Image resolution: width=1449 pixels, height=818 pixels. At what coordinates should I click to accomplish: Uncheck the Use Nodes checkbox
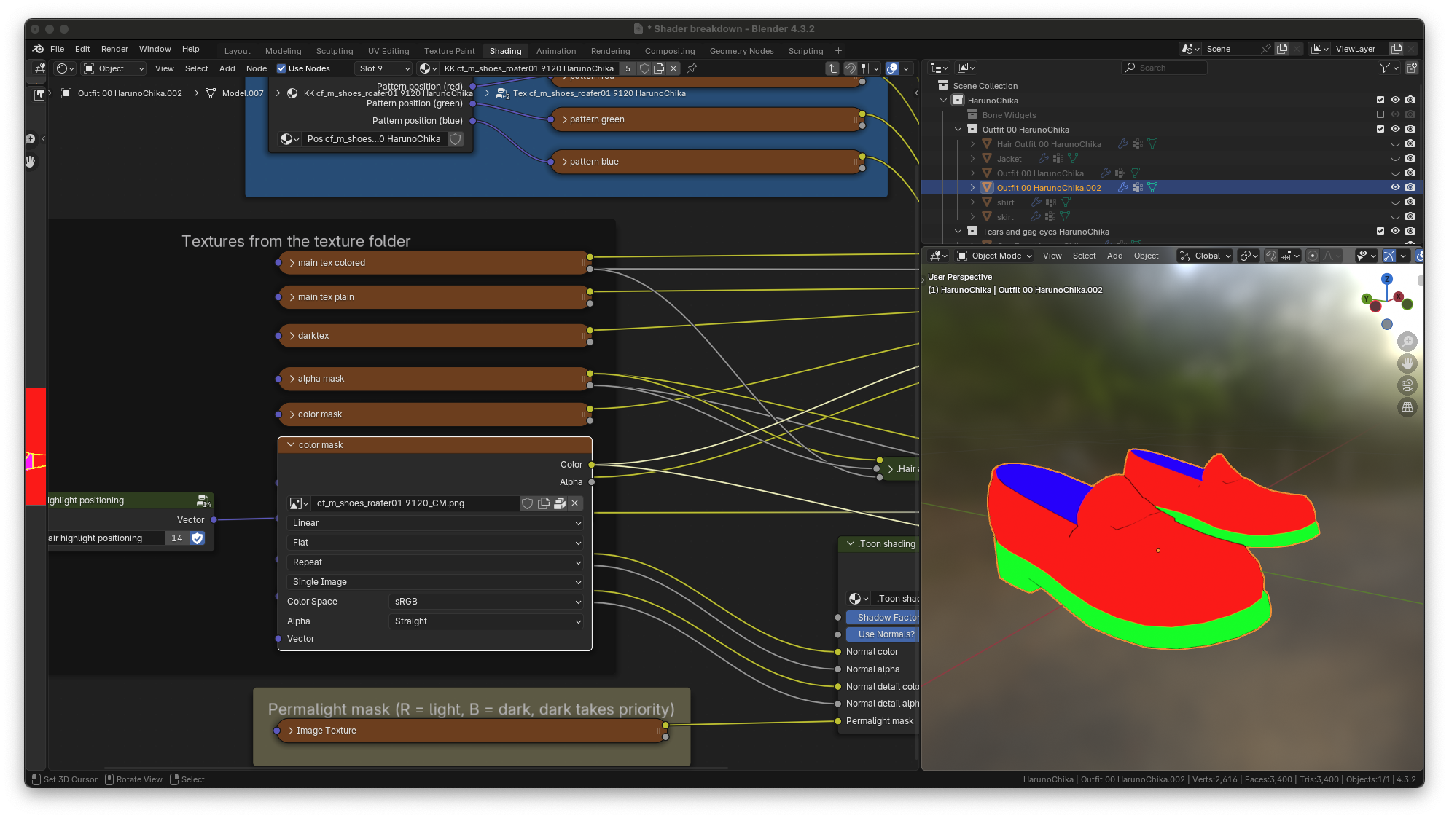coord(282,68)
